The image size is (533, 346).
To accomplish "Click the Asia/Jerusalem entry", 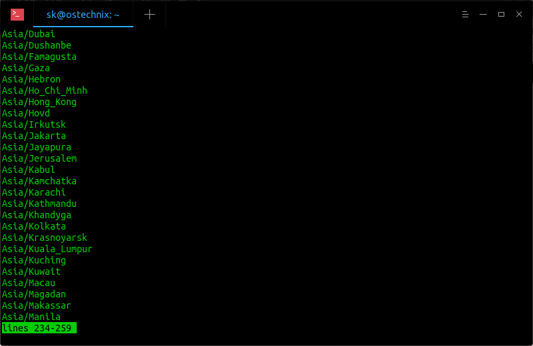I will [39, 158].
